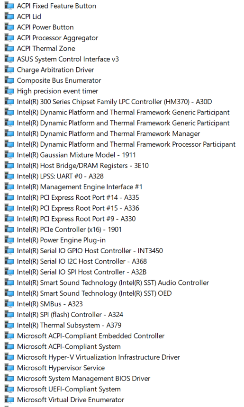This screenshot has height=407, width=244.
Task: Click the icon next to ACPI Power Button
Action: [9, 27]
